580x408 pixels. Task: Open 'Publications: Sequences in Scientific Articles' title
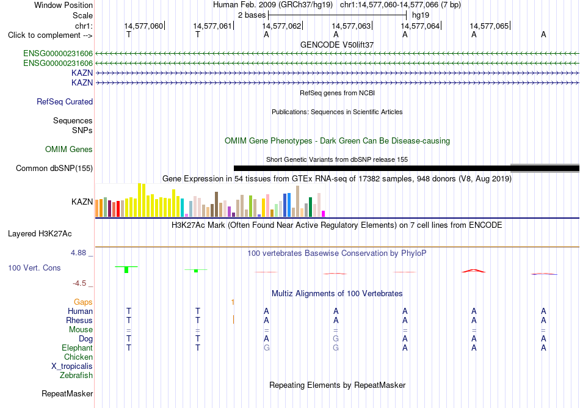tap(337, 112)
